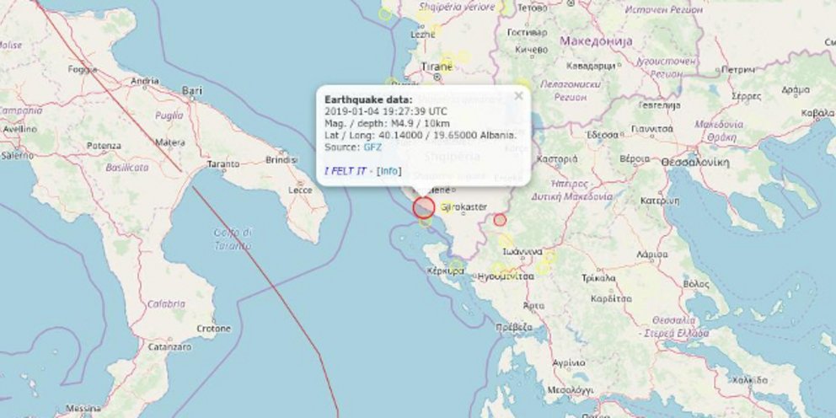Select the yellow quake marker above Ioannina label
The height and width of the screenshot is (418, 836).
coord(506,240)
